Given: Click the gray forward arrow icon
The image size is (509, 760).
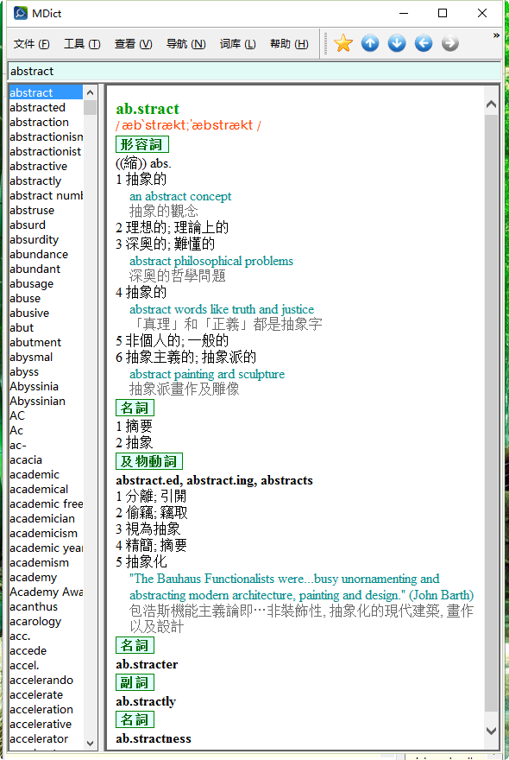Looking at the screenshot, I should tap(450, 43).
